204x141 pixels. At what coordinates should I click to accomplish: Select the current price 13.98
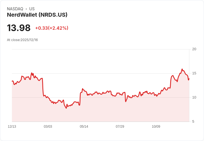pyautogui.click(x=19, y=28)
